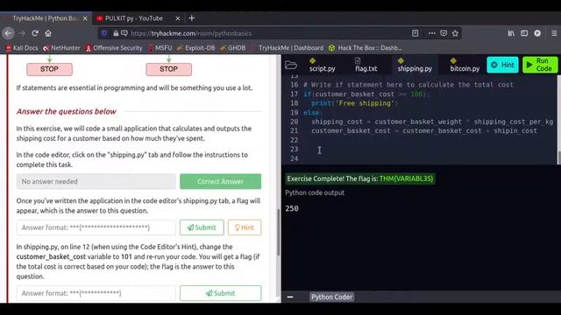This screenshot has width=561, height=315.
Task: Click the task pane vertical scrollbar
Action: [279, 232]
